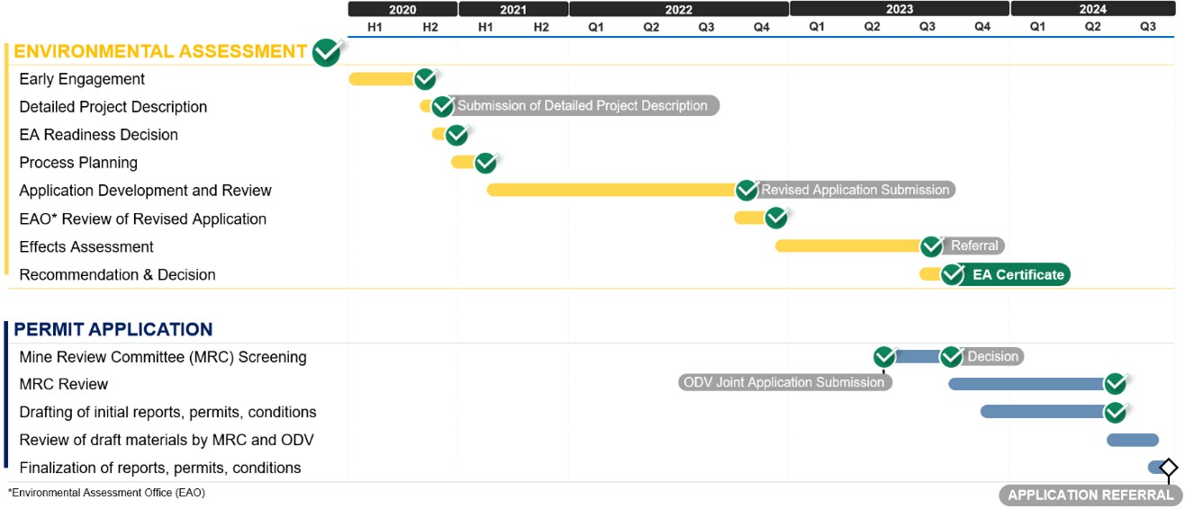1185x509 pixels.
Task: Click the Application Development and Review yellow bar
Action: click(x=611, y=191)
